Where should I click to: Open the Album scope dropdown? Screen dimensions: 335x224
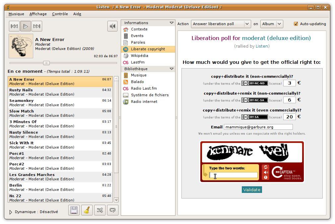[x=272, y=24]
